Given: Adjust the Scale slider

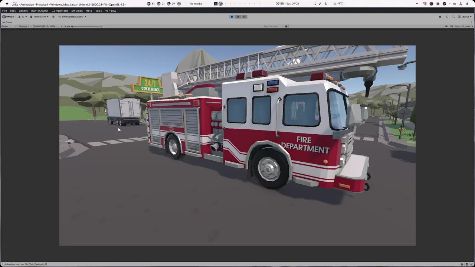Looking at the screenshot, I should click(x=86, y=26).
